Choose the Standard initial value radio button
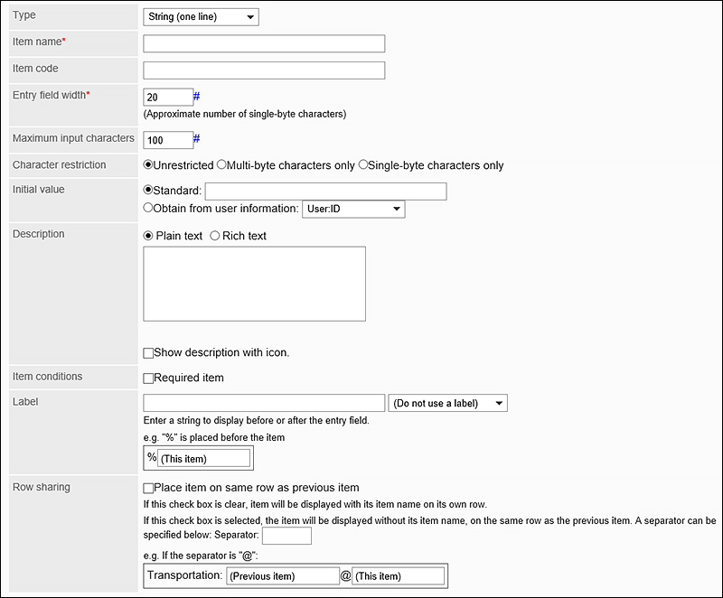The image size is (723, 598). pyautogui.click(x=148, y=190)
